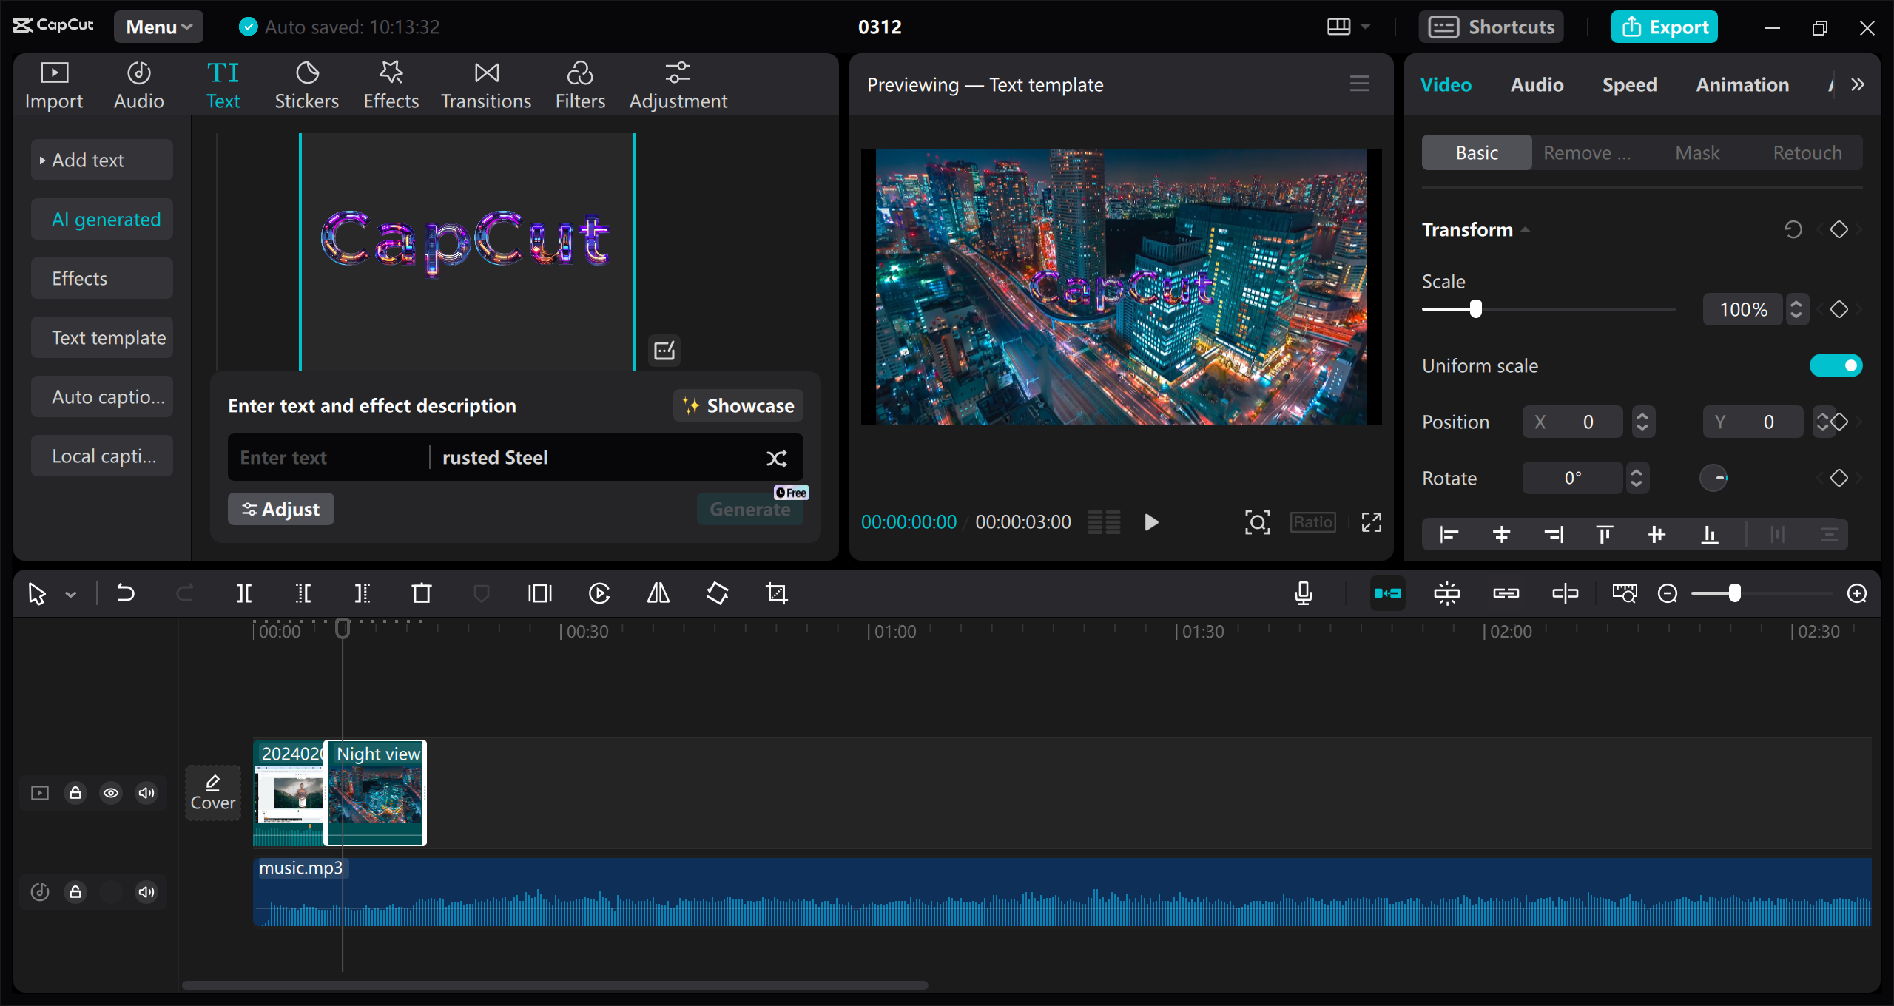Select the Mirror/Flip icon in toolbar

coord(658,593)
